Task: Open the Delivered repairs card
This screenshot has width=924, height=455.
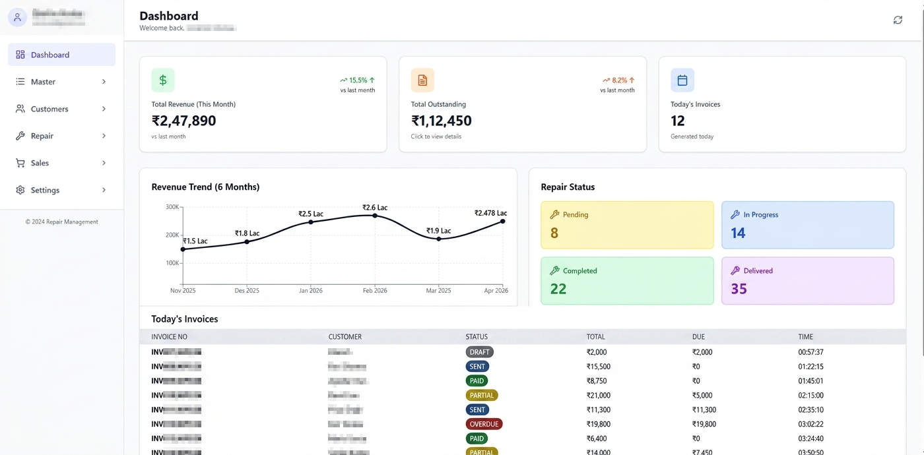Action: click(808, 281)
